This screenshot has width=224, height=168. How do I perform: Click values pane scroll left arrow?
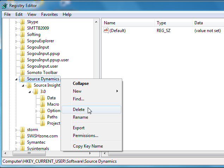pyautogui.click(x=105, y=154)
